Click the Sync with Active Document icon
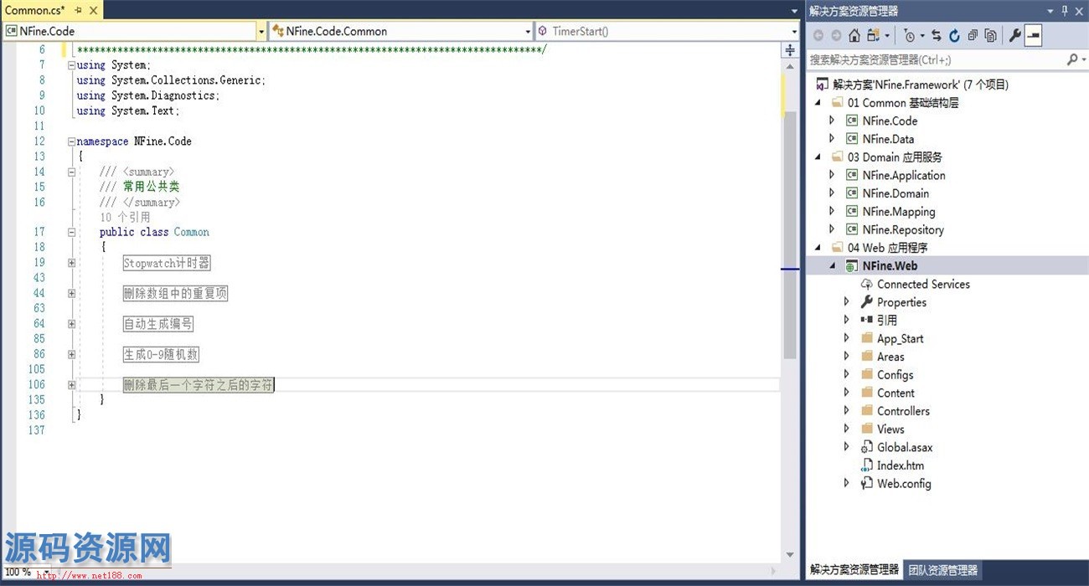Viewport: 1089px width, 586px height. [x=936, y=36]
